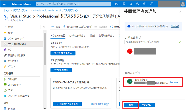Open the Visual Studio Professional サブスクリプション breadcrumb

[x=56, y=10]
